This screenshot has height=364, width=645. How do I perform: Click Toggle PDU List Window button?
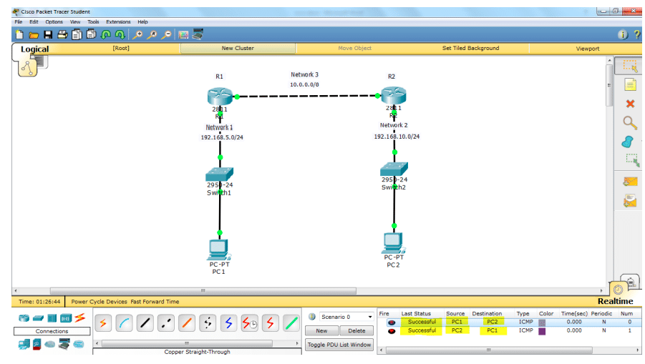coord(339,345)
